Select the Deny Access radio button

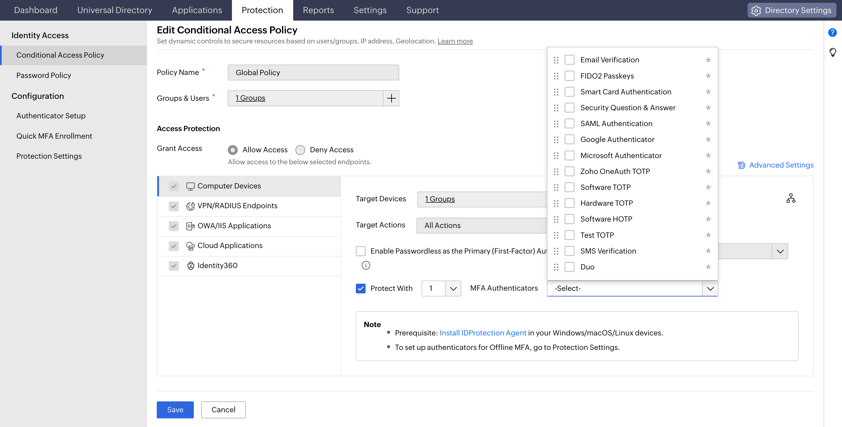coord(300,150)
